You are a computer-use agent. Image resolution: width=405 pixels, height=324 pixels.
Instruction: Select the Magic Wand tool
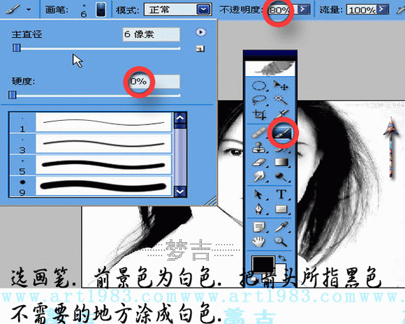(x=281, y=100)
